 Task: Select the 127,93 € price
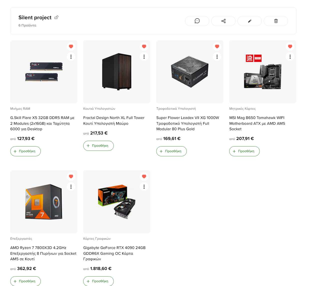tap(26, 138)
